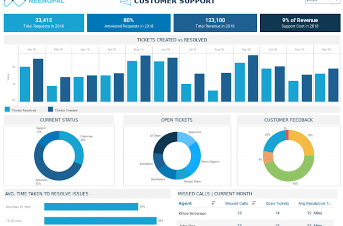The width and height of the screenshot is (343, 226).
Task: Open the Support Cost in 2018 card
Action: [x=300, y=23]
